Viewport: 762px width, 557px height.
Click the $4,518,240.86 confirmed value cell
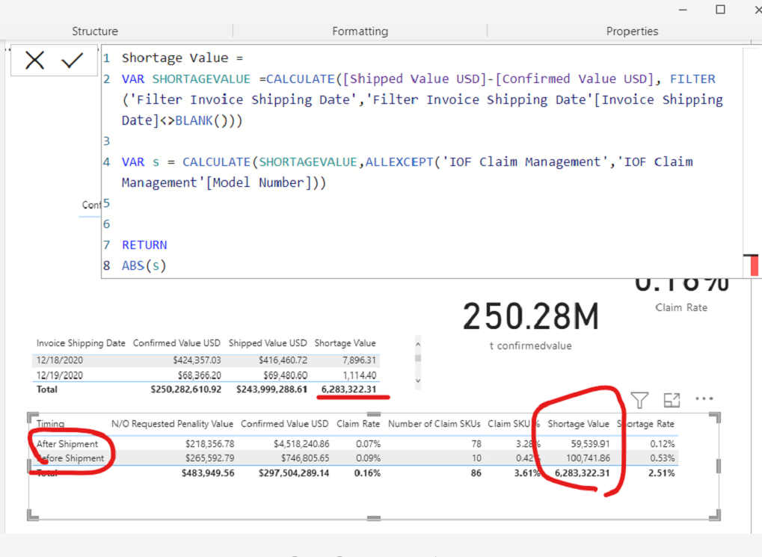coord(301,444)
